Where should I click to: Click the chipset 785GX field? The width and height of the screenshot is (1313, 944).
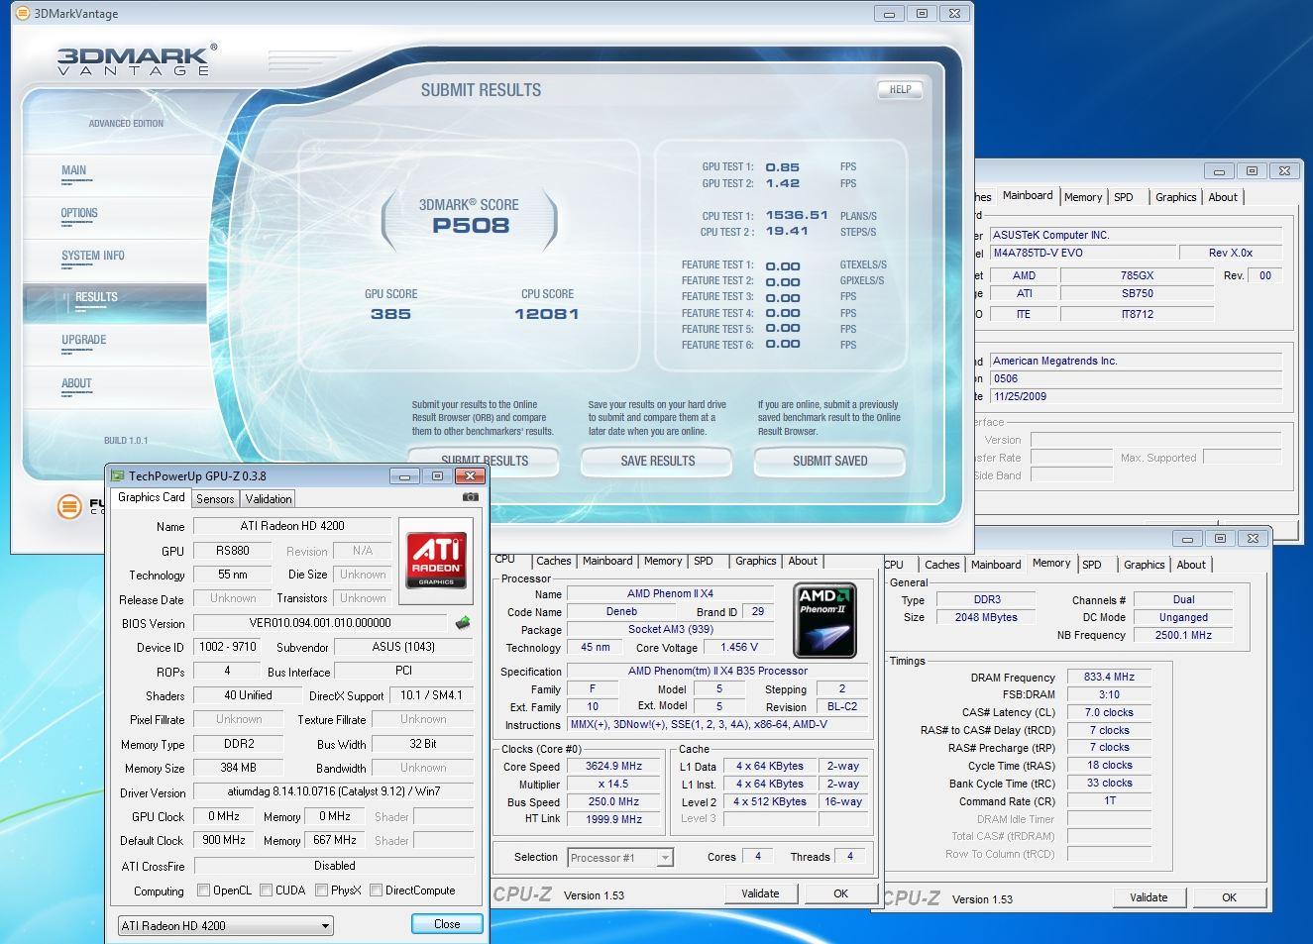click(1137, 275)
